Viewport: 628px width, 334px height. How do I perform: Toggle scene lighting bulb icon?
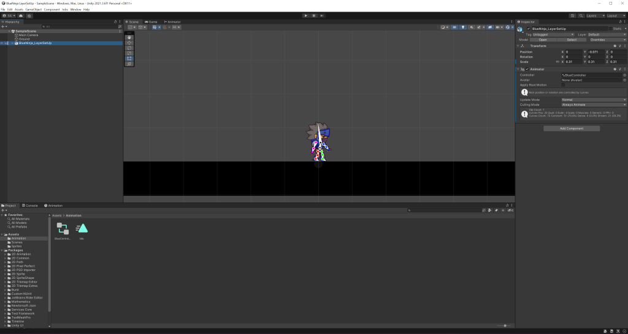463,27
